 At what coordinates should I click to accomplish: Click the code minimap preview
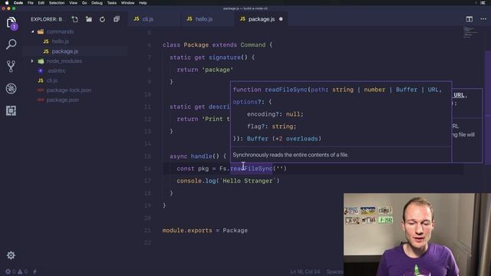[470, 32]
